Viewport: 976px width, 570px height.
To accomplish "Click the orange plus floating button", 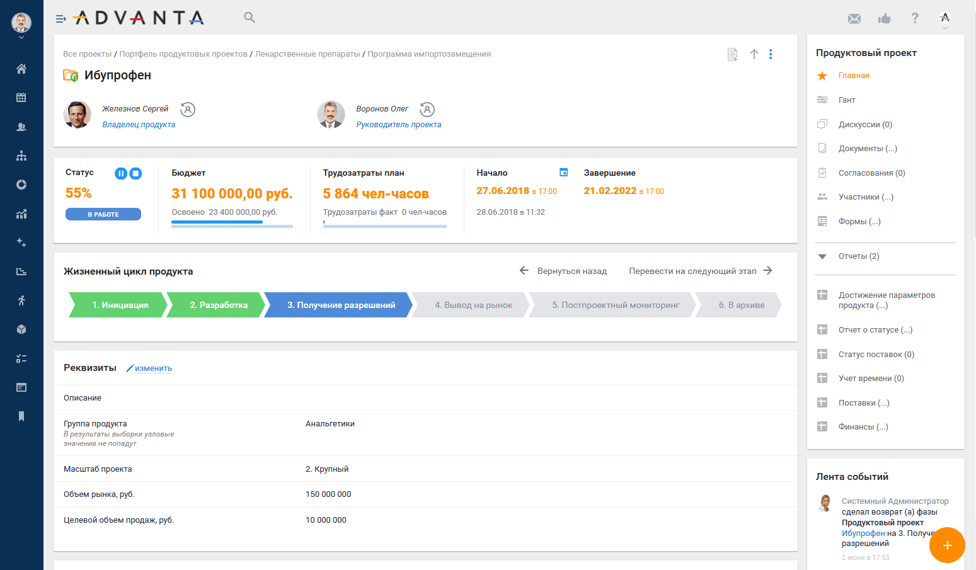I will click(947, 545).
